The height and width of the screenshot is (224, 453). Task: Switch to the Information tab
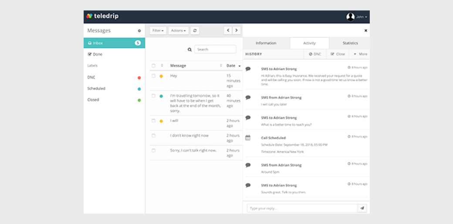[x=266, y=43]
